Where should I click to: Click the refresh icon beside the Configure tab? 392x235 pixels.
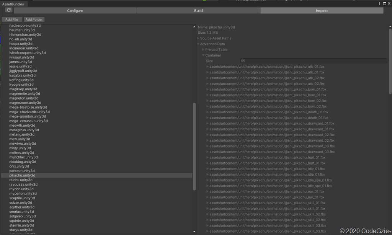pyautogui.click(x=9, y=10)
